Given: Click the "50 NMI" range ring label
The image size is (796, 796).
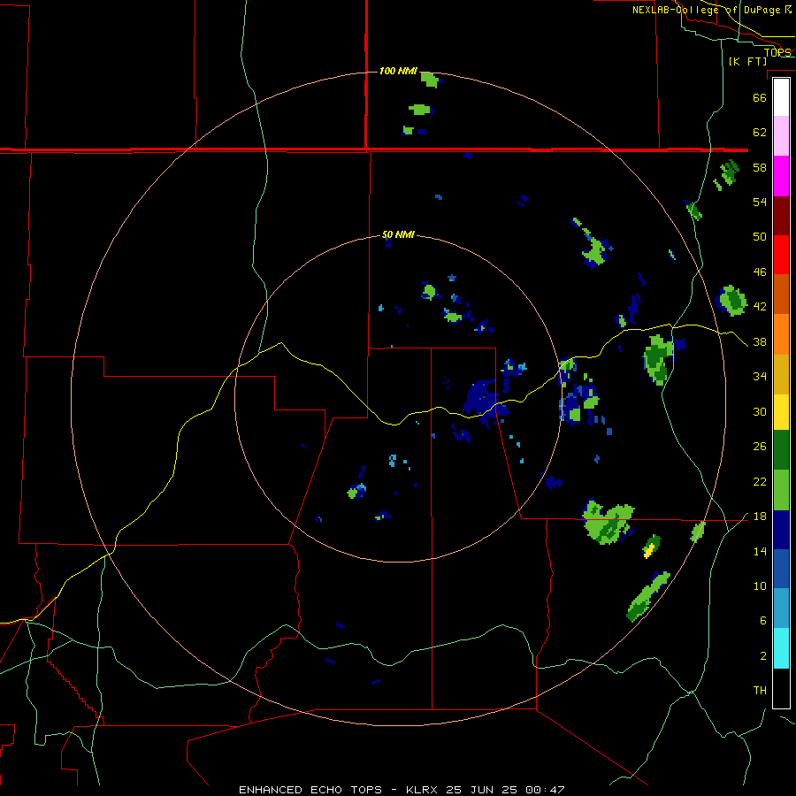Looking at the screenshot, I should (398, 234).
